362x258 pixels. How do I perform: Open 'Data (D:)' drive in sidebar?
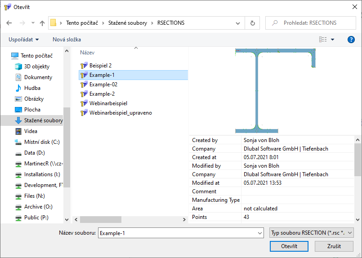pyautogui.click(x=30, y=153)
